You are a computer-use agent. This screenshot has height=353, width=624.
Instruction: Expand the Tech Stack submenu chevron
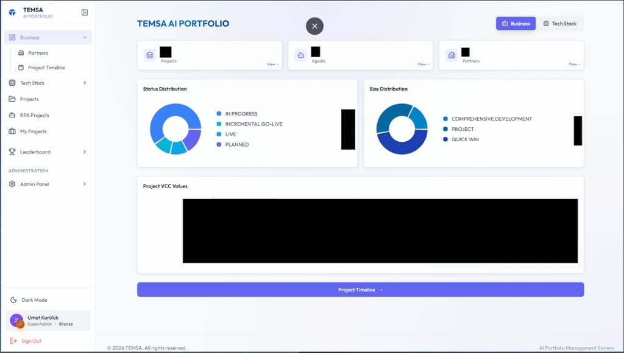coord(84,83)
